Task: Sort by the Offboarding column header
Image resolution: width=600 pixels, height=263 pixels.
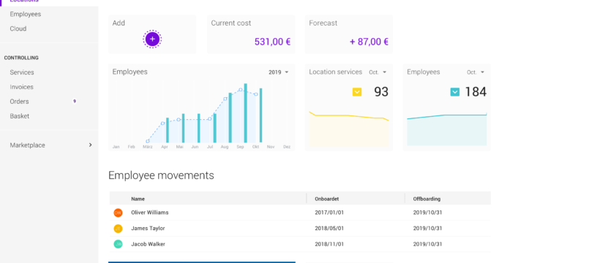Action: [427, 199]
